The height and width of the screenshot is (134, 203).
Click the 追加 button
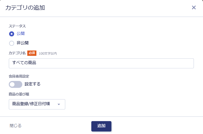pos(101,126)
